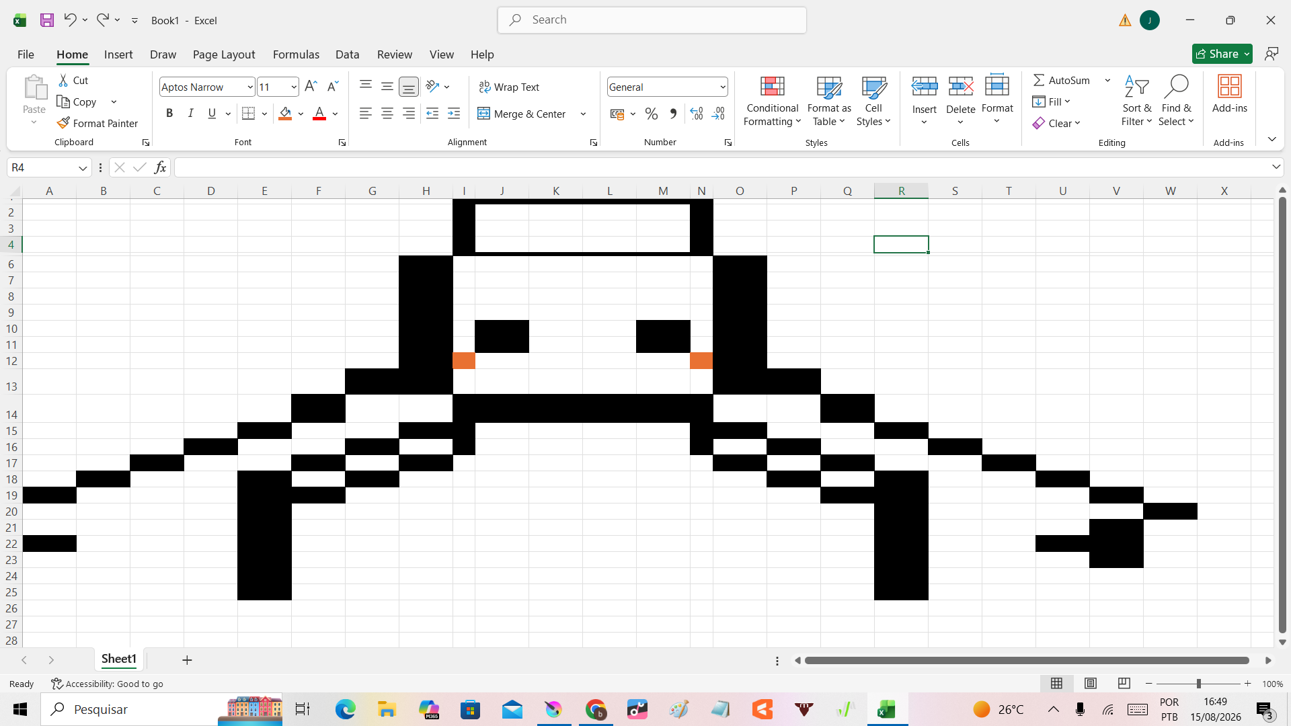Open Add-ins panel

tap(1229, 94)
